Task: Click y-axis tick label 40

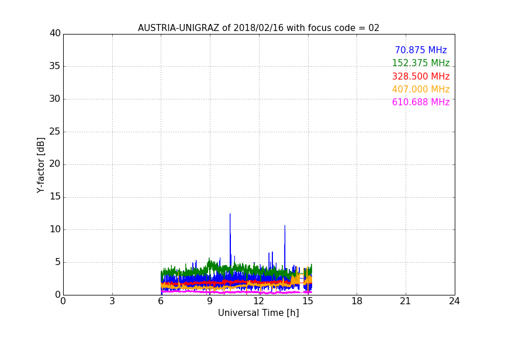Action: (55, 33)
